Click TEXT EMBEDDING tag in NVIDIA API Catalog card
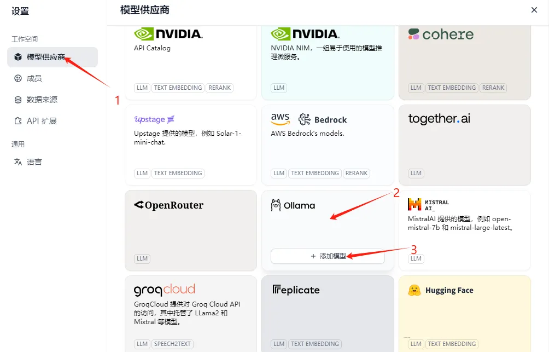The image size is (549, 352). 178,88
